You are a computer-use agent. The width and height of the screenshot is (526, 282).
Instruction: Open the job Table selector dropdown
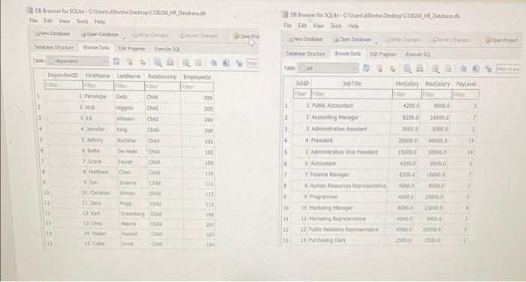pos(328,68)
